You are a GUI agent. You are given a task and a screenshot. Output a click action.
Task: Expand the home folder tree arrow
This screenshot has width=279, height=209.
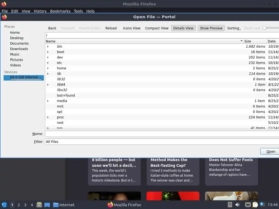48,68
